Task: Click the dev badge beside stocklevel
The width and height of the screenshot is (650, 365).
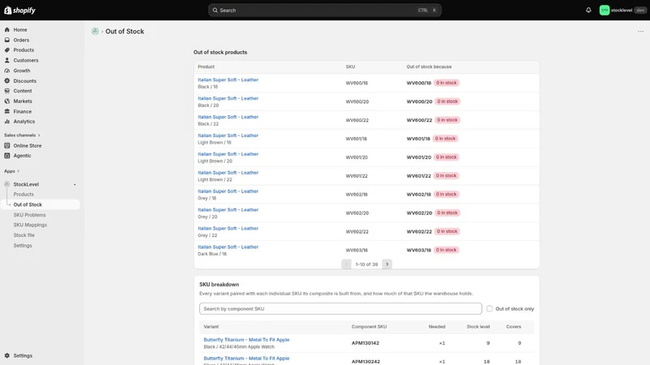Action: (640, 11)
